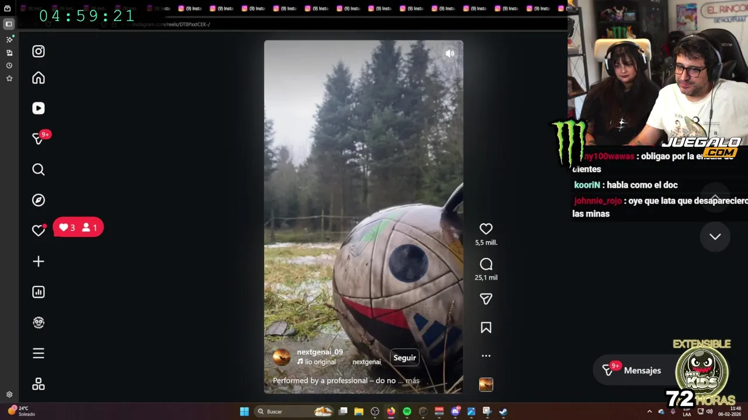748x420 pixels.
Task: Open the Reels section in the sidebar
Action: (39, 108)
